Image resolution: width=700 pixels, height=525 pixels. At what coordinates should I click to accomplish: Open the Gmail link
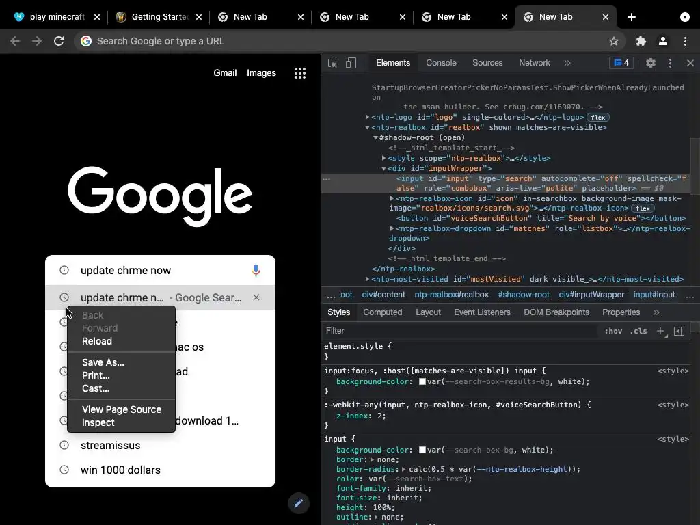click(225, 72)
